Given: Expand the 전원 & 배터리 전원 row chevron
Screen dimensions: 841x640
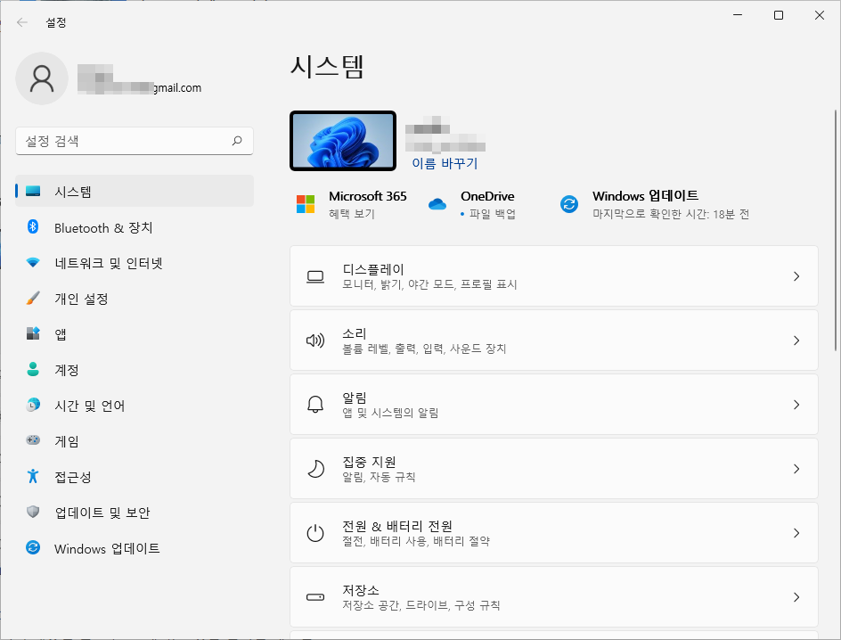Looking at the screenshot, I should pyautogui.click(x=796, y=533).
